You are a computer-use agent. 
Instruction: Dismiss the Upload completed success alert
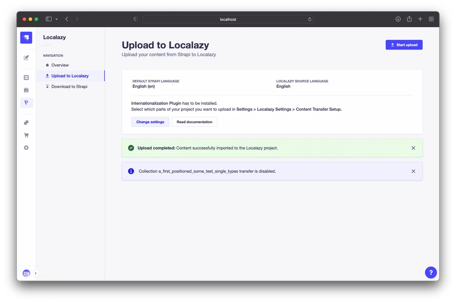click(413, 148)
